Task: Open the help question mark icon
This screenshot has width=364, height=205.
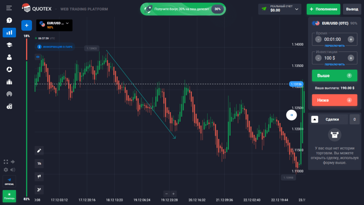Action: [9, 21]
